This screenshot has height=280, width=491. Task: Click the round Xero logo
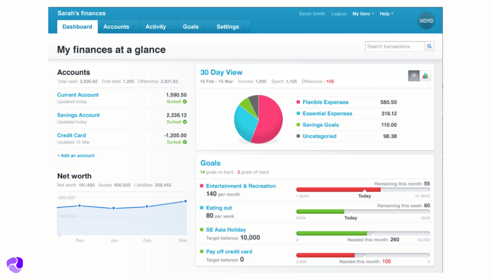click(426, 21)
